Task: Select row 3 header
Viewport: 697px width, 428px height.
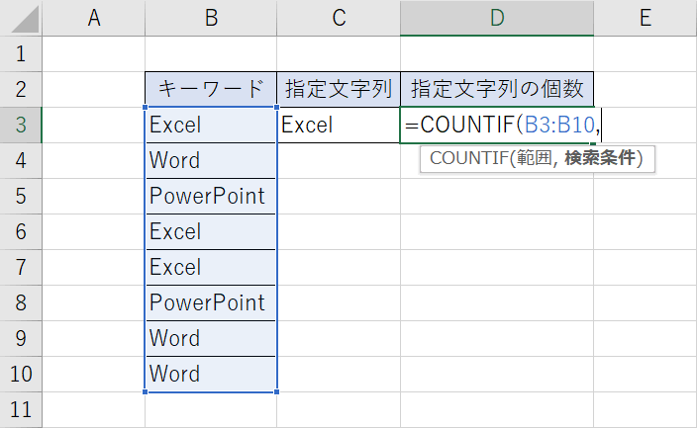Action: tap(21, 125)
